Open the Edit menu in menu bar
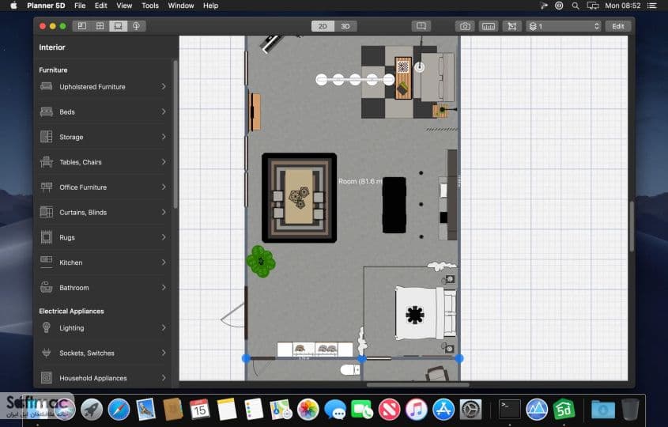This screenshot has width=668, height=427. pyautogui.click(x=101, y=6)
